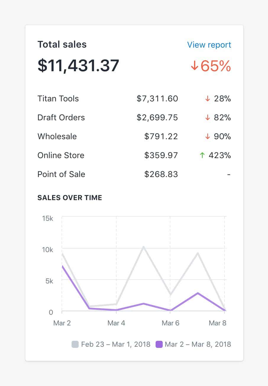Image resolution: width=268 pixels, height=386 pixels.
Task: Click the red down arrow beside 65%
Action: coord(194,66)
